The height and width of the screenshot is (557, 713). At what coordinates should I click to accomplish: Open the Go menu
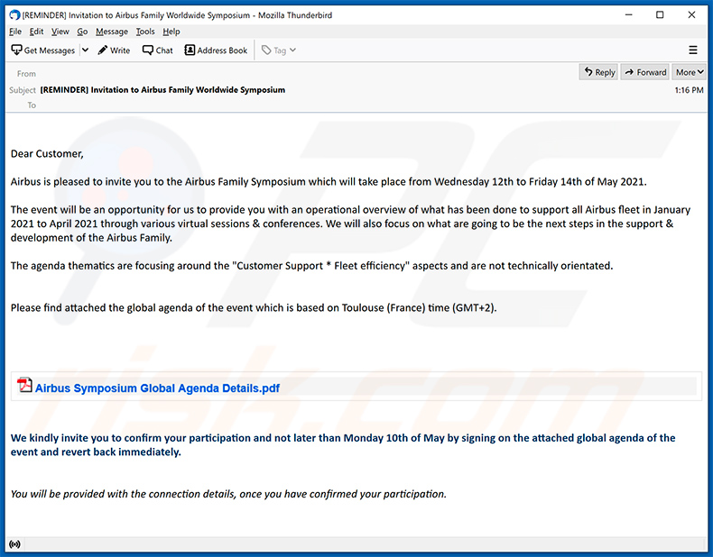point(82,32)
